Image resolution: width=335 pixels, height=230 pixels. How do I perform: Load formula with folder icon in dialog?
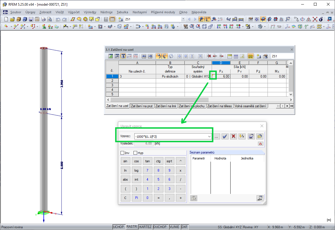pos(260,136)
